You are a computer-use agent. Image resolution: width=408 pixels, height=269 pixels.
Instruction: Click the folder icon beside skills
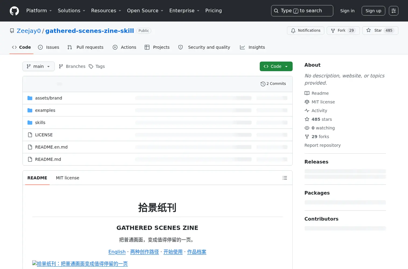[30, 123]
